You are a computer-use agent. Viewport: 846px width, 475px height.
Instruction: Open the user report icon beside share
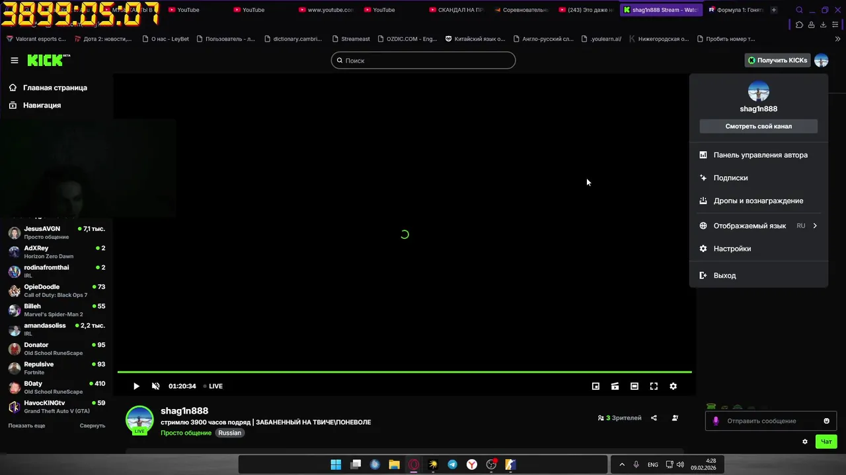pyautogui.click(x=675, y=418)
